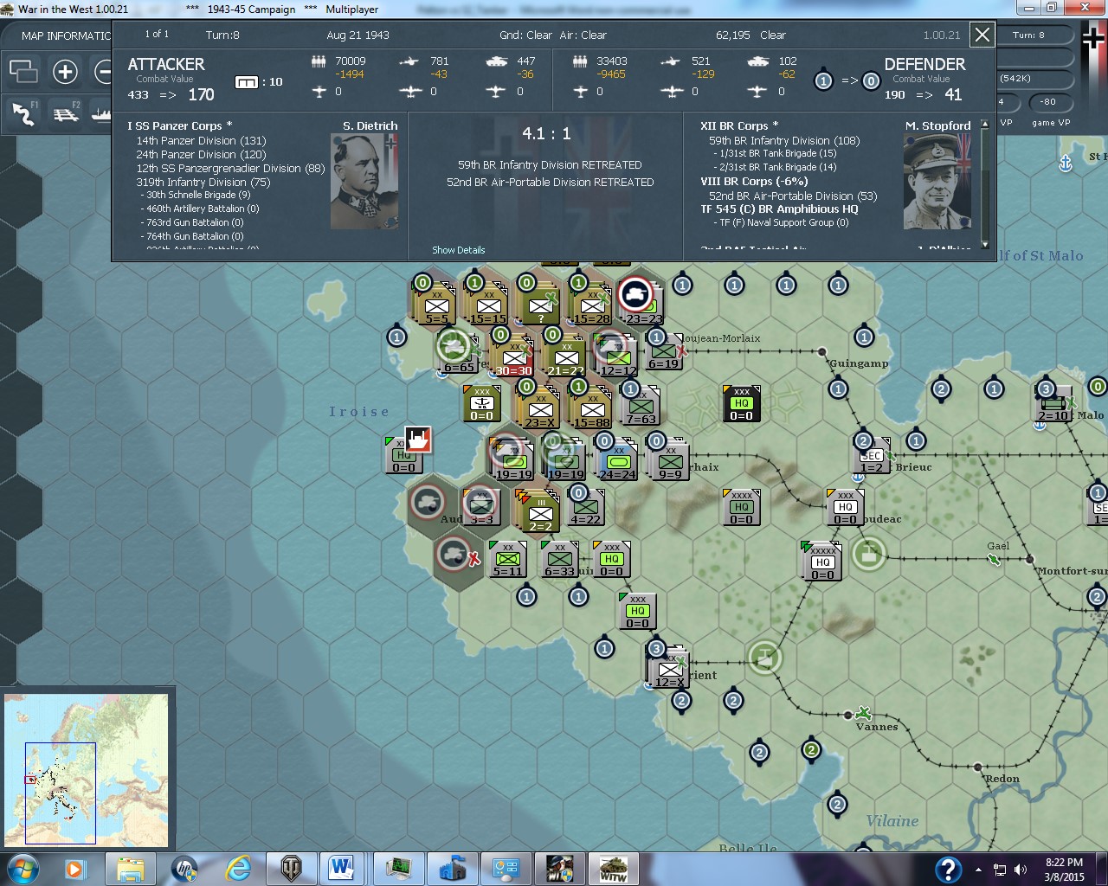Click the blue help question mark in system tray
The image size is (1108, 886).
948,869
